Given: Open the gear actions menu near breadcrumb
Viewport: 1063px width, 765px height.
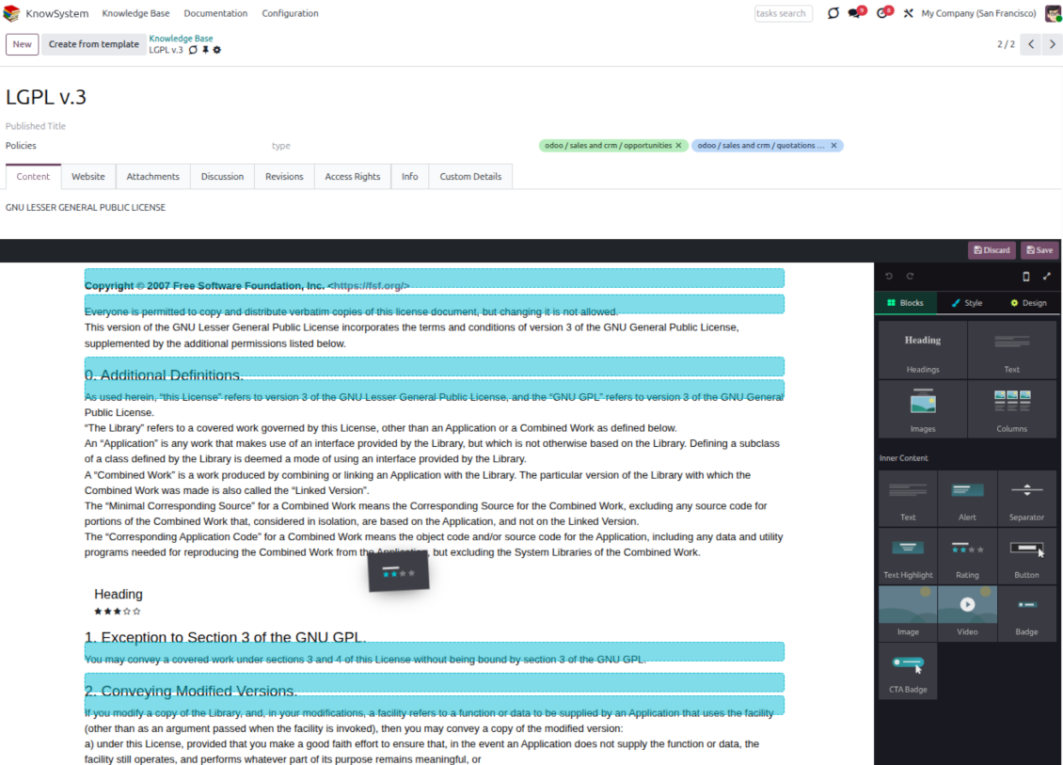Looking at the screenshot, I should [217, 50].
